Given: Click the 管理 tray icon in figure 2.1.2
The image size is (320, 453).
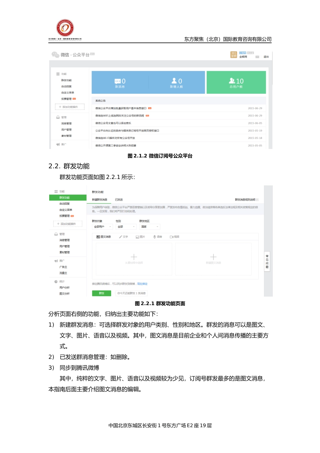Looking at the screenshot, I should point(58,117).
